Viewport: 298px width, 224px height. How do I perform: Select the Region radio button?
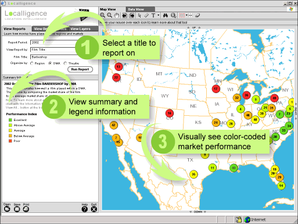pyautogui.click(x=32, y=63)
